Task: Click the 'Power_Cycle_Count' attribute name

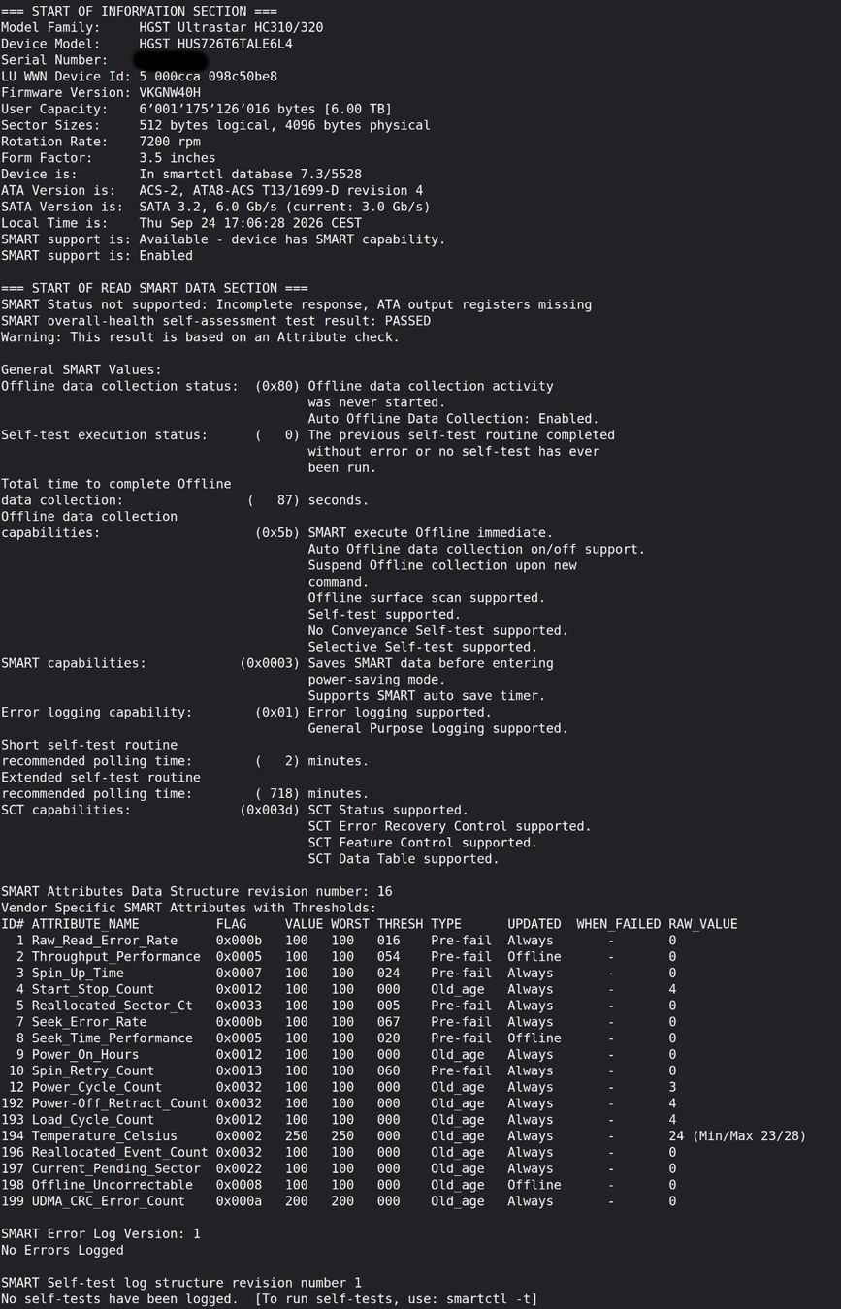Action: 97,1087
